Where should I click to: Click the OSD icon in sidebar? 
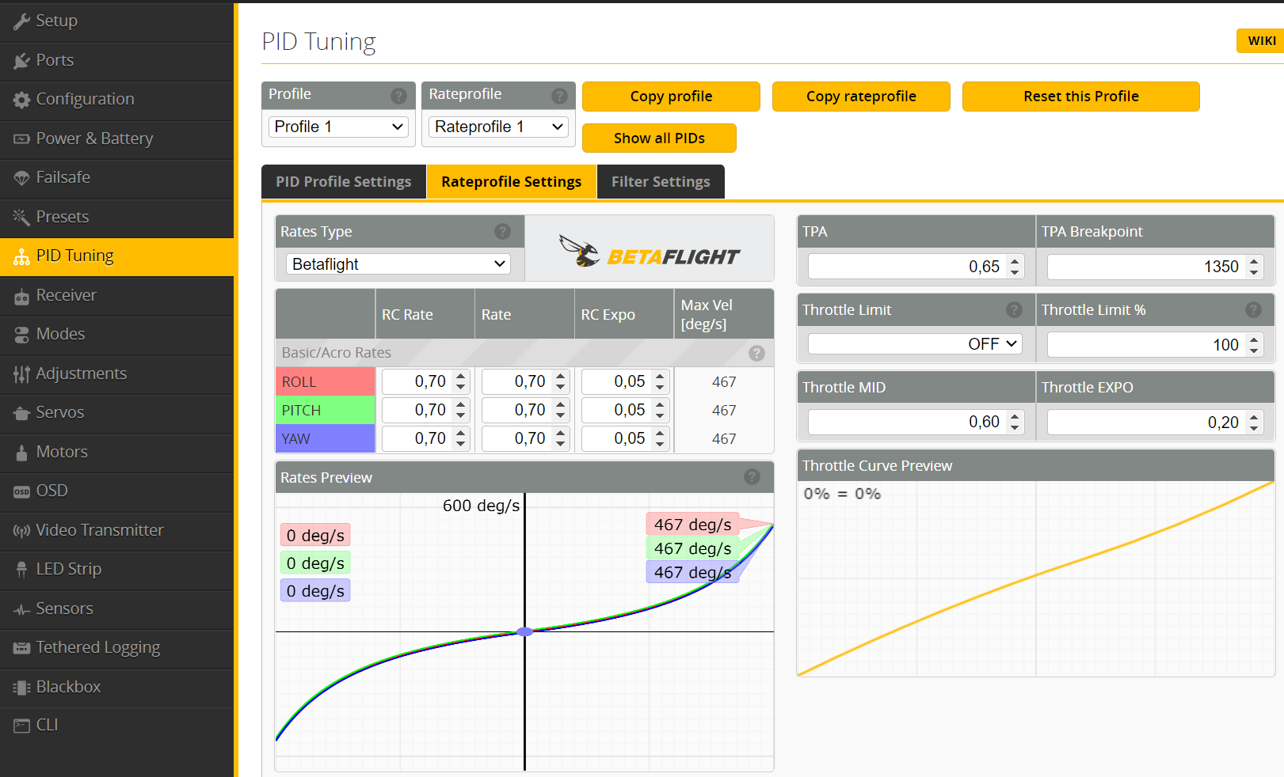point(21,491)
